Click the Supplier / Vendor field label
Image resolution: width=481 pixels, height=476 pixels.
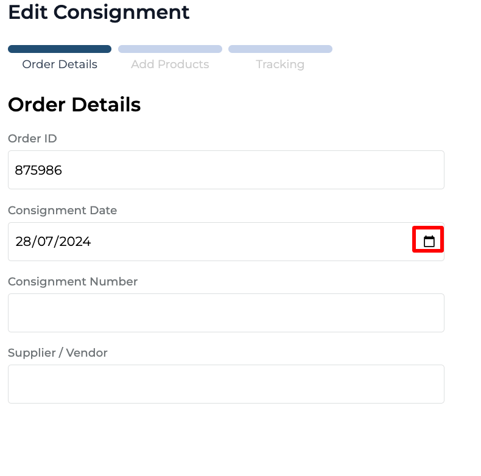(57, 353)
